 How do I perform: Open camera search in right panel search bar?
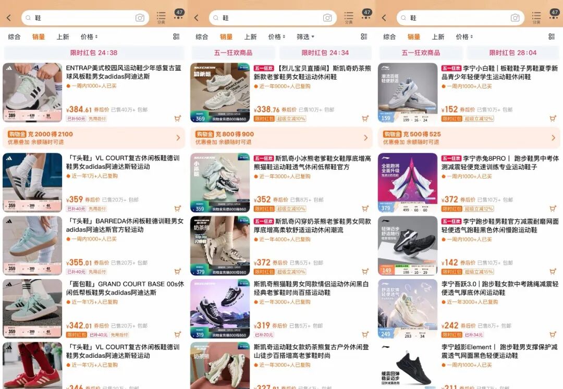tap(515, 18)
